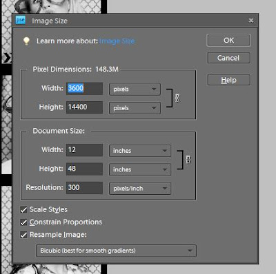
Task: Disable the Resample Image checkbox
Action: [23, 235]
